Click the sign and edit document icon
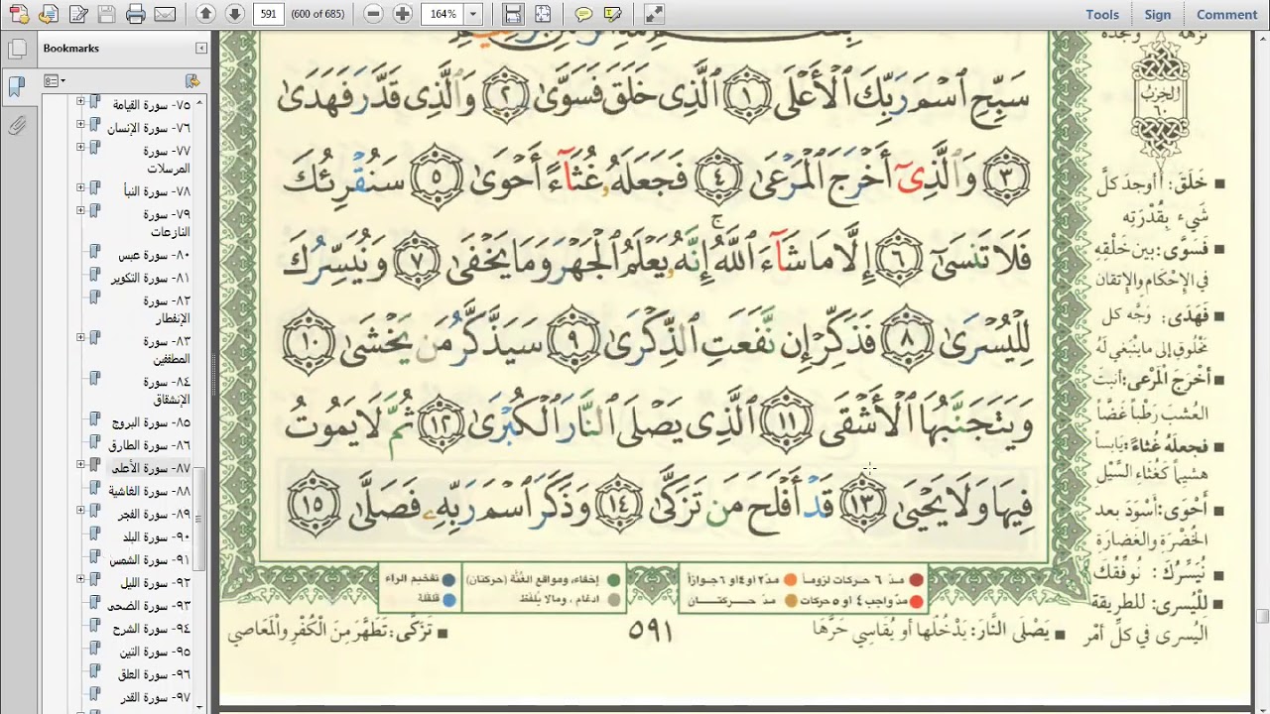Viewport: 1270px width, 714px height. tap(78, 14)
